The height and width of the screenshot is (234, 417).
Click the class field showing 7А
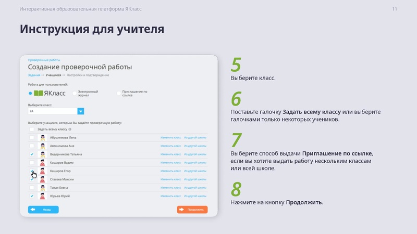53,111
